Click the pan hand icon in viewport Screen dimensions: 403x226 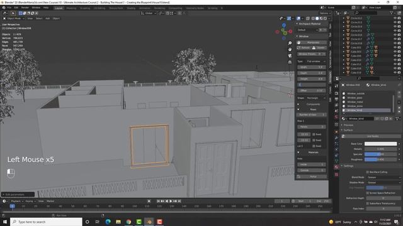(x=290, y=49)
